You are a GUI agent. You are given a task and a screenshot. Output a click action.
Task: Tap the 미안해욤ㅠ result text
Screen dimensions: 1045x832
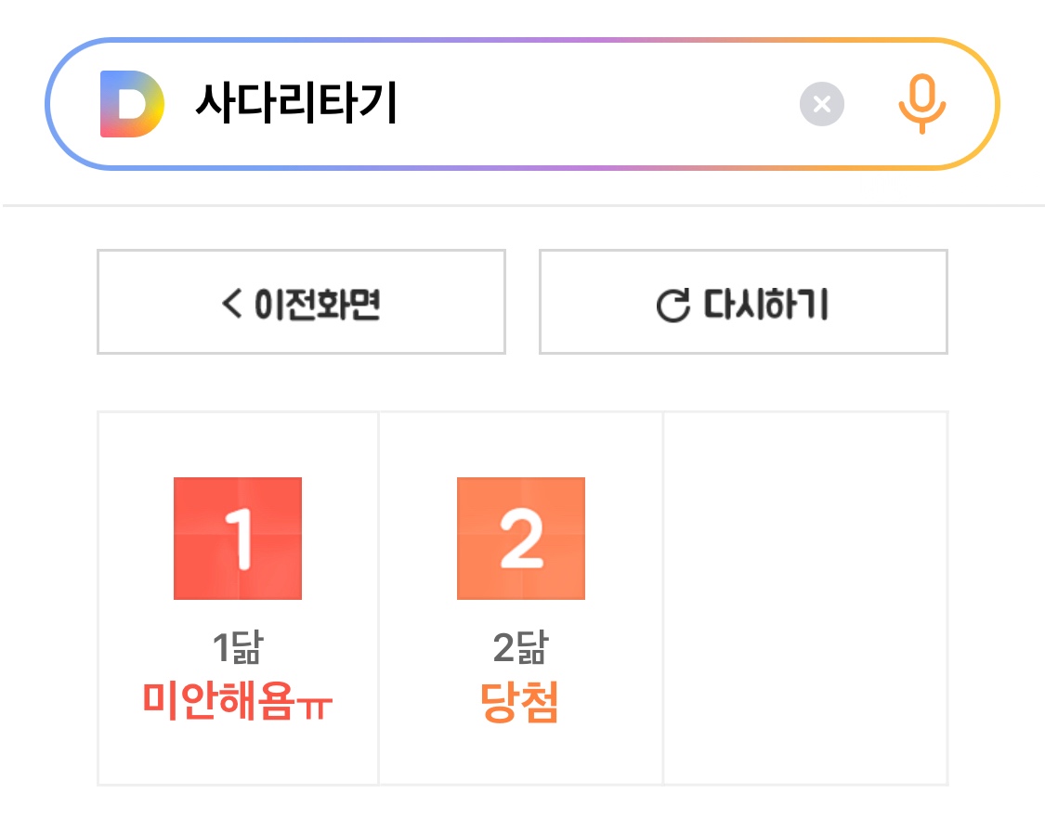(x=238, y=701)
